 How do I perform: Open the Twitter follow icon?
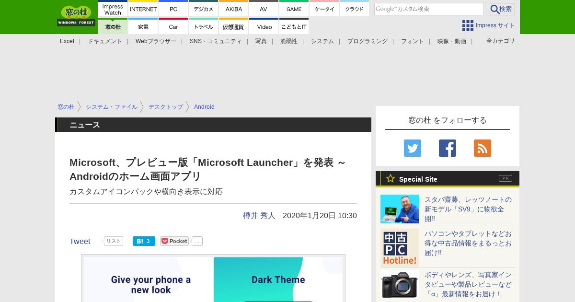413,148
